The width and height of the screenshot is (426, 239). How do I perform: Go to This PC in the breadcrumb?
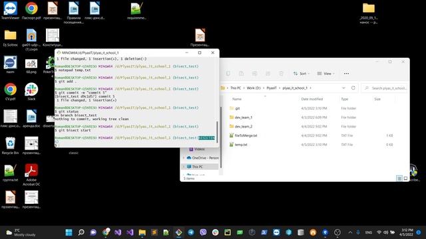pos(236,88)
